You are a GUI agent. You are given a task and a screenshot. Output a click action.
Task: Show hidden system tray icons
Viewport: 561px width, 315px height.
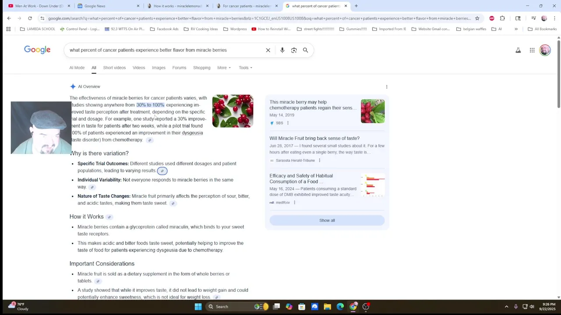click(x=506, y=307)
